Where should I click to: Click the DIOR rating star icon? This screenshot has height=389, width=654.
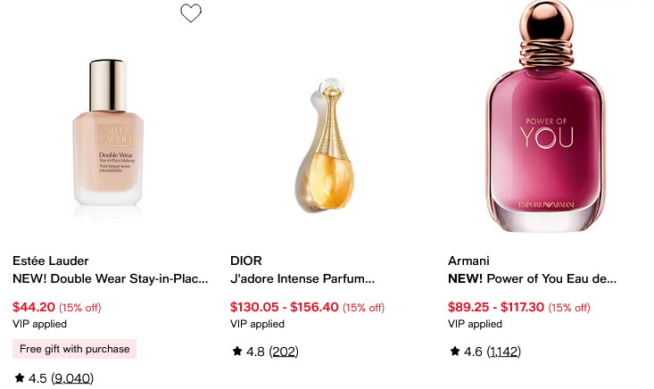[237, 352]
